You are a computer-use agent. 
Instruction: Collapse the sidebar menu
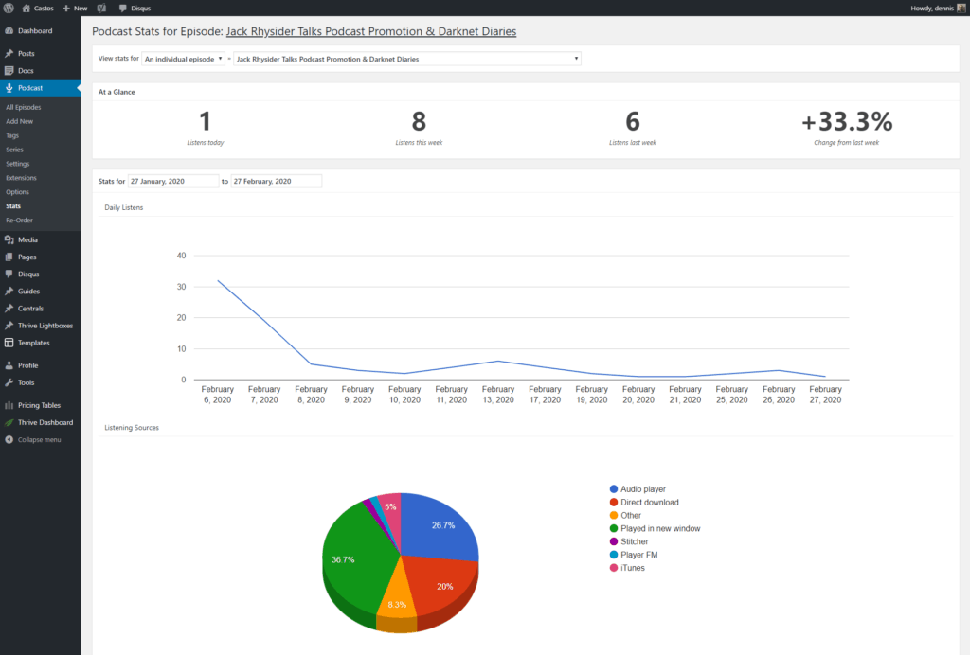(x=33, y=440)
